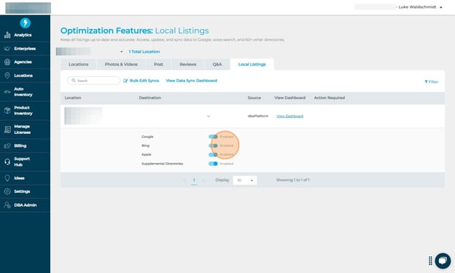Screen dimensions: 455x273
Task: Click the 1 Total Location link
Action: 144,52
